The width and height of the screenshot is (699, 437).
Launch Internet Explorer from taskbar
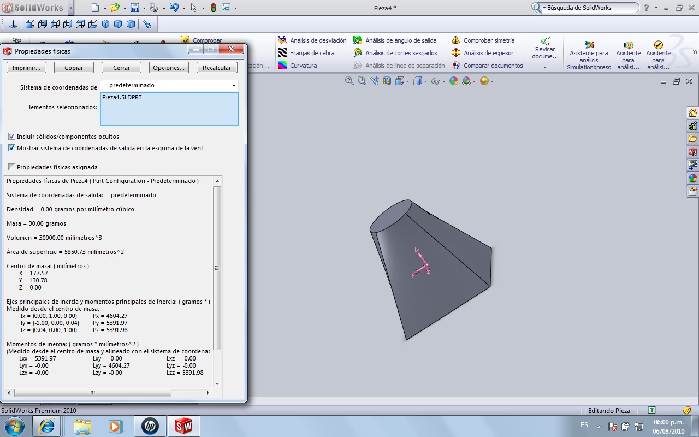pyautogui.click(x=46, y=426)
